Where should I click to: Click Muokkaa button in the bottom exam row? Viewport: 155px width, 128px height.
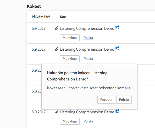[70, 121]
